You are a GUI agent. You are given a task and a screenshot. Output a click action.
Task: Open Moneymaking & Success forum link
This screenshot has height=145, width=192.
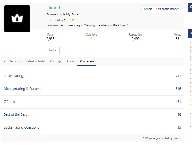[22, 89]
